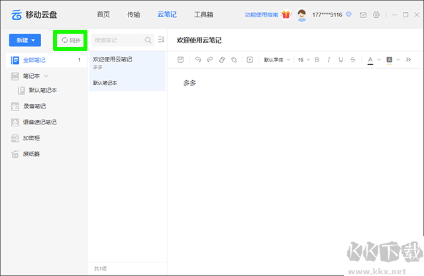
Task: Redo the last undone edit
Action: pos(209,60)
